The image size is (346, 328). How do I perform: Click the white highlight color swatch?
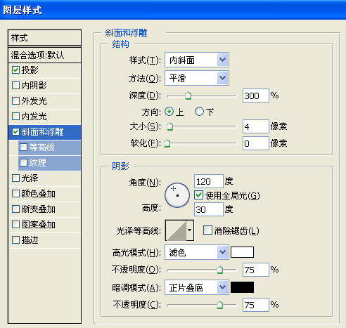(x=242, y=252)
